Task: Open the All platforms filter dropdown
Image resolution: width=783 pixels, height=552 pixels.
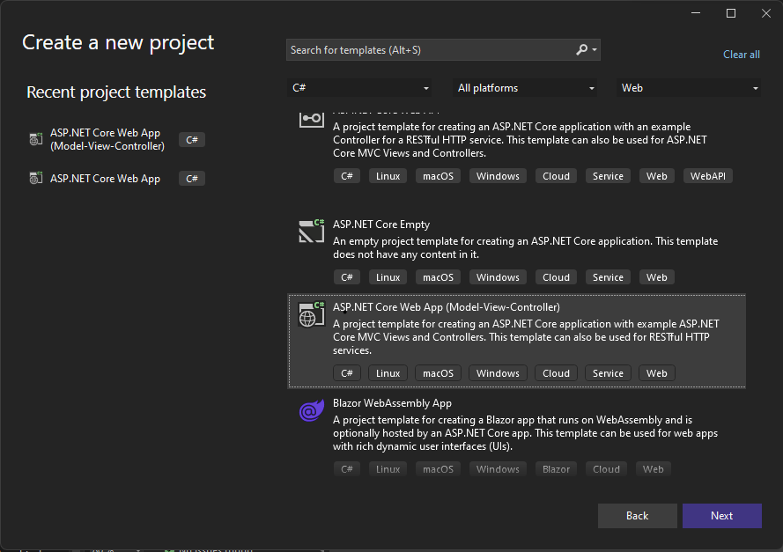Action: click(526, 88)
